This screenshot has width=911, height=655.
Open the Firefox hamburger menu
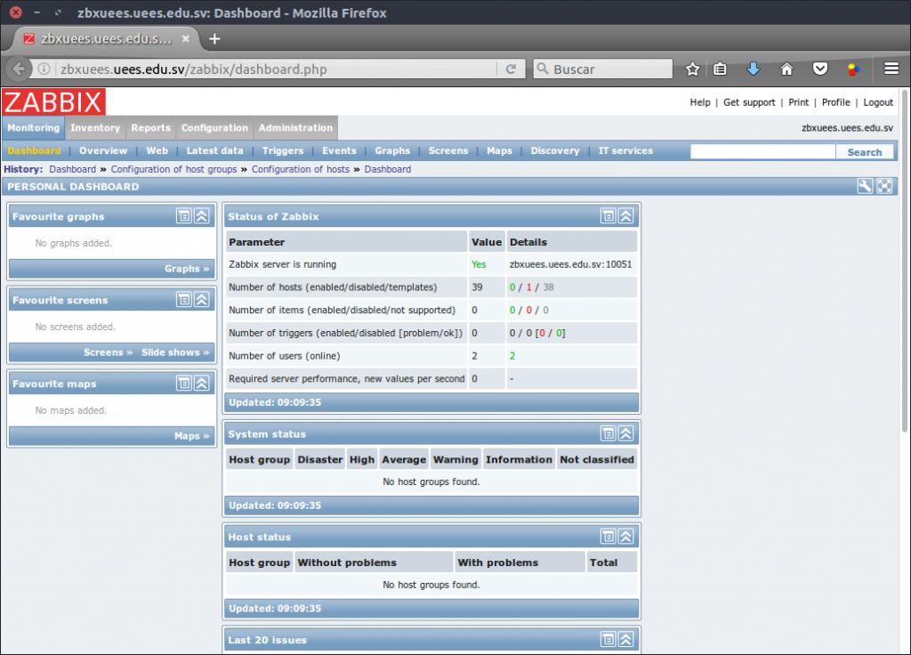(891, 69)
